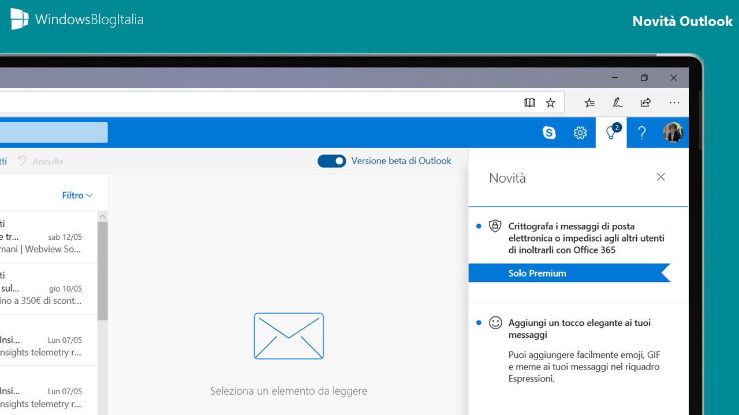
Task: Open the Add notes pen icon
Action: coord(617,103)
